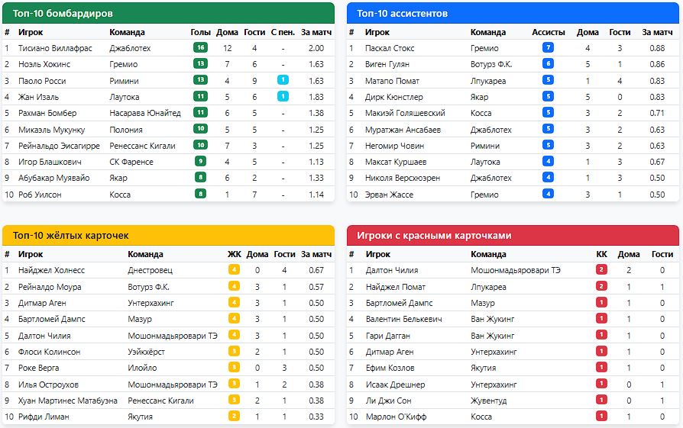Select the "Топ-10 ассистентов" panel header
This screenshot has width=683, height=428.
513,14
